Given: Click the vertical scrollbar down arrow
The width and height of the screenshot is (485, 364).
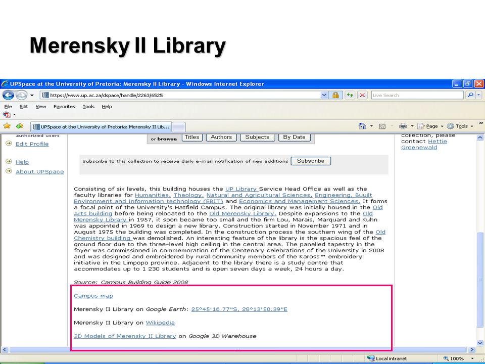Looking at the screenshot, I should 480,343.
